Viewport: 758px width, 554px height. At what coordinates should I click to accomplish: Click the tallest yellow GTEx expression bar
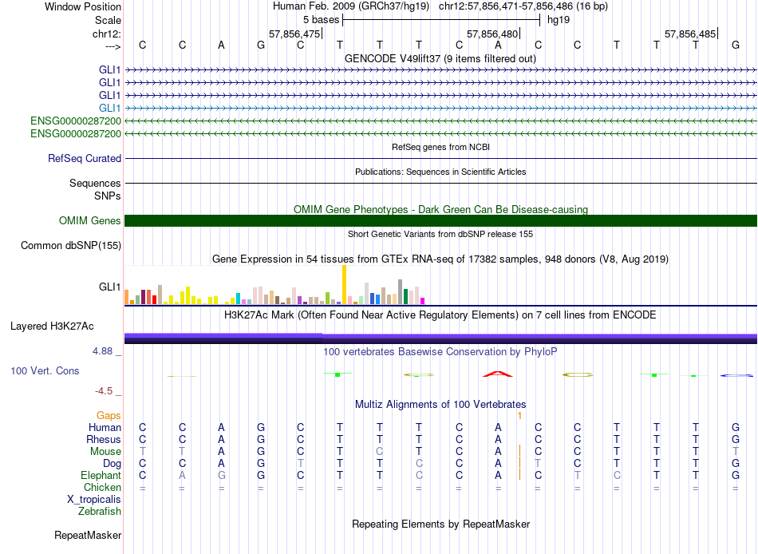pos(344,284)
